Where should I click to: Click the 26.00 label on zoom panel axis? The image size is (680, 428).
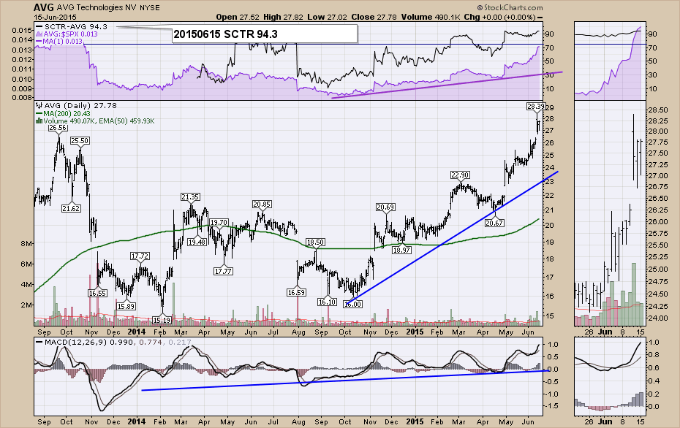click(x=660, y=222)
